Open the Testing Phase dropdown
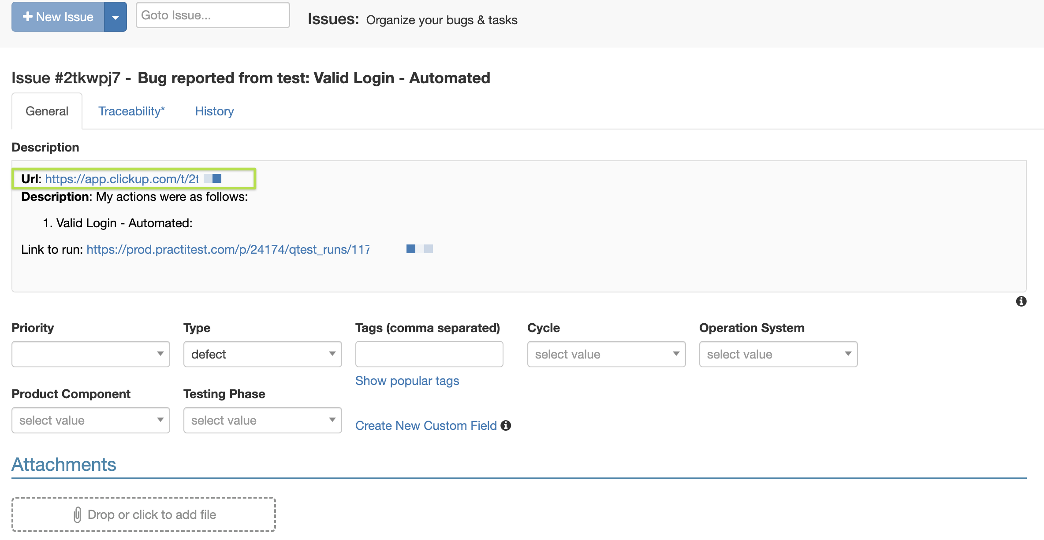 click(x=262, y=420)
